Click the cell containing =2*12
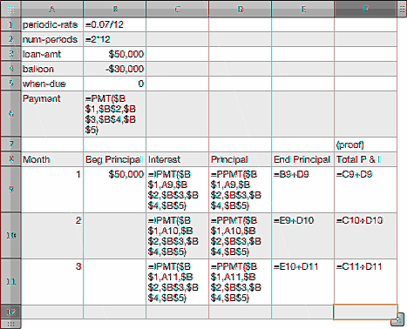This screenshot has width=407, height=329. pos(115,39)
